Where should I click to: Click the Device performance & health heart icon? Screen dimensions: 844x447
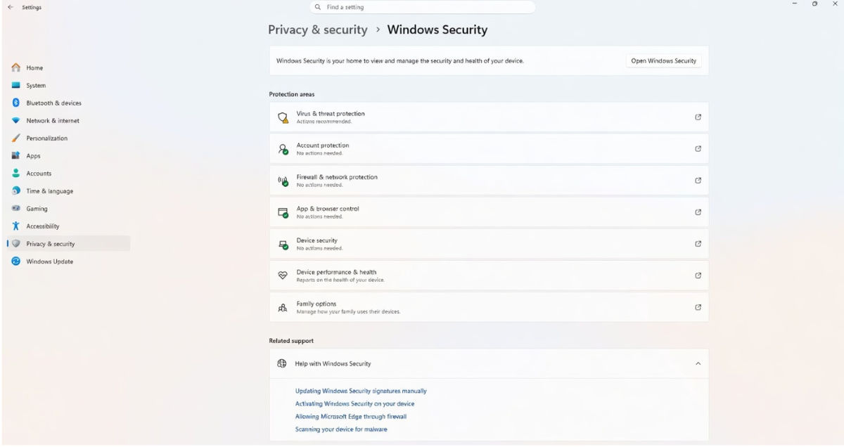pos(283,276)
